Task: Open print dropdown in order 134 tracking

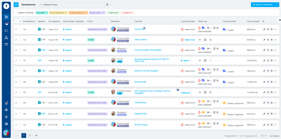Action: tap(209, 28)
